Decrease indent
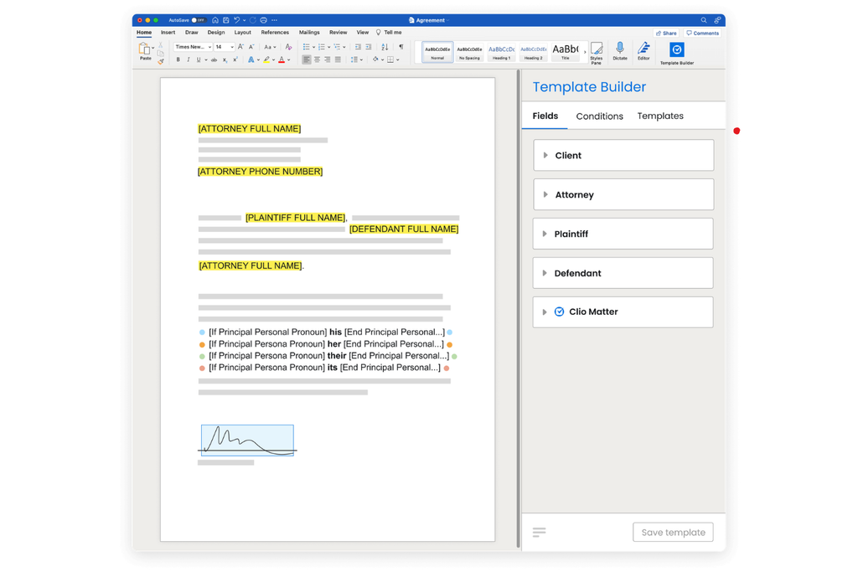Viewport: 858px width, 572px height. (358, 47)
